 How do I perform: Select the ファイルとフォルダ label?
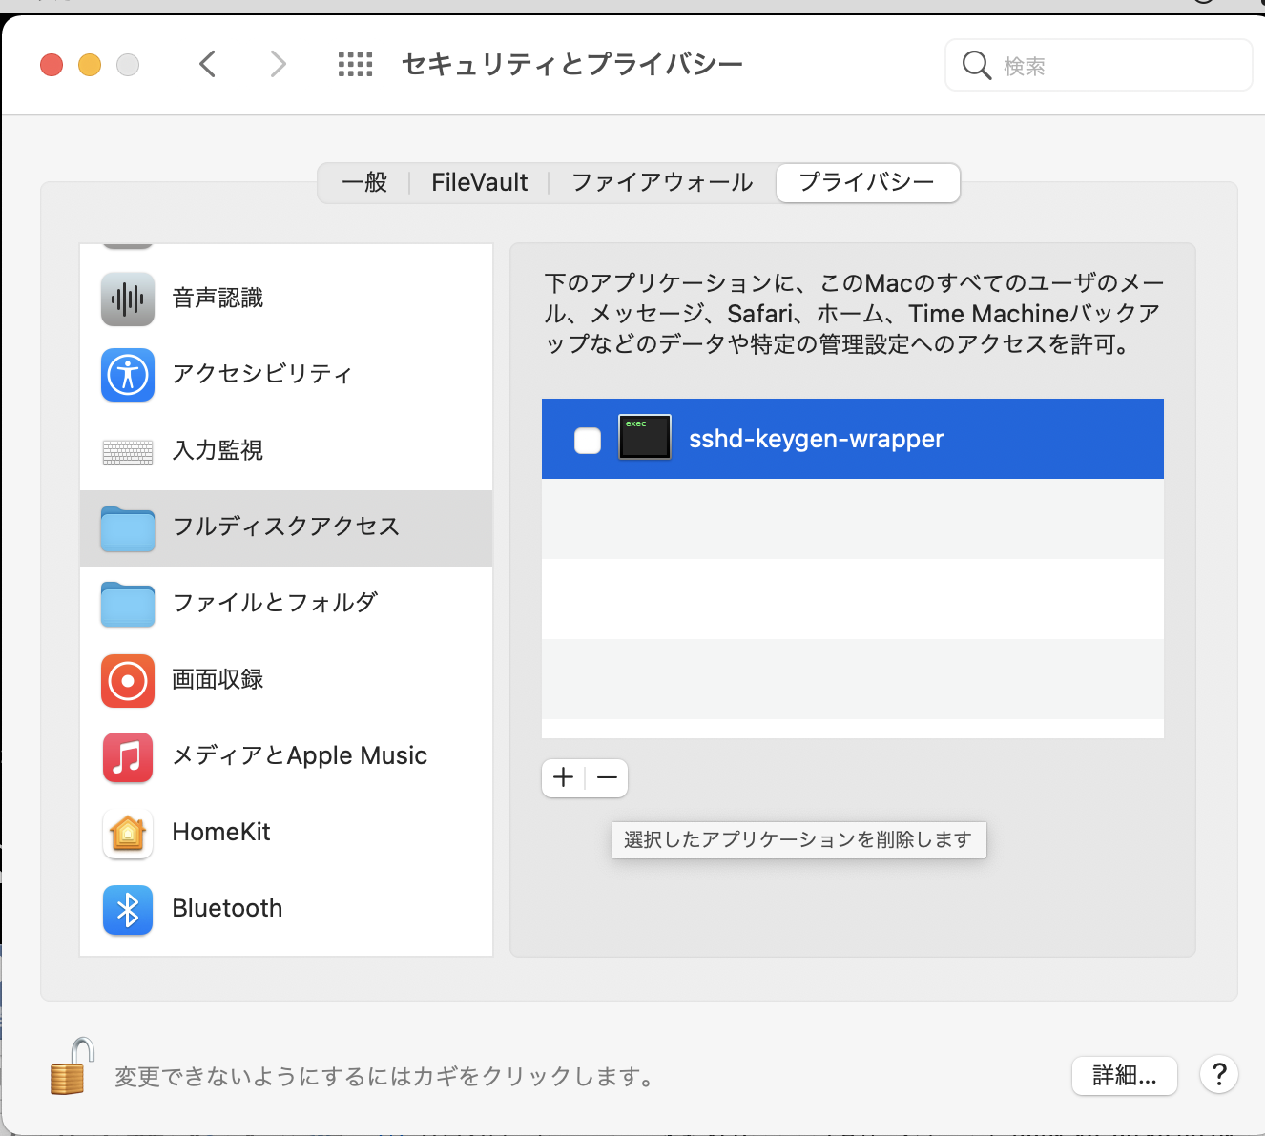[275, 604]
